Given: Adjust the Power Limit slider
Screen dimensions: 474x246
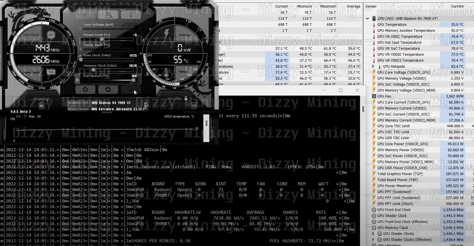Looking at the screenshot, I should tap(107, 39).
